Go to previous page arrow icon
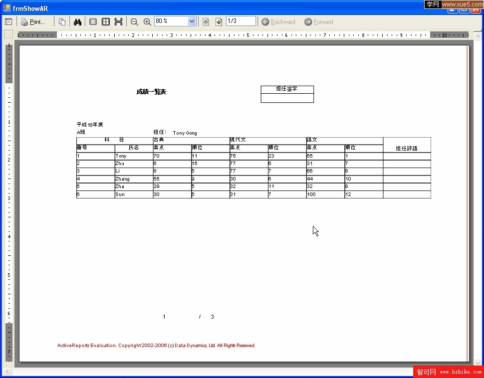 tap(206, 22)
